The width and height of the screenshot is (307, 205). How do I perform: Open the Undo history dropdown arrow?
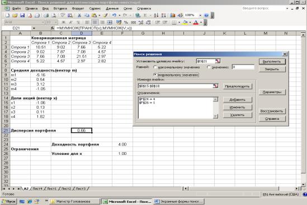pos(119,15)
